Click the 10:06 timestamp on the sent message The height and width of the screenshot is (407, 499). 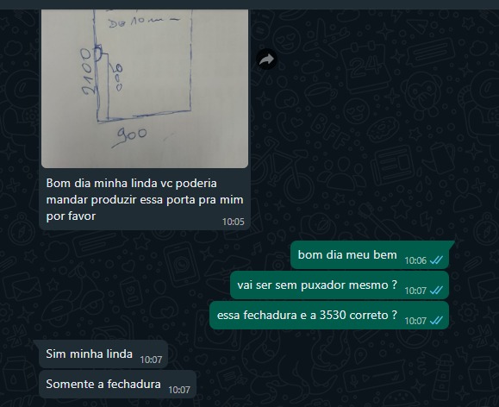pos(415,260)
